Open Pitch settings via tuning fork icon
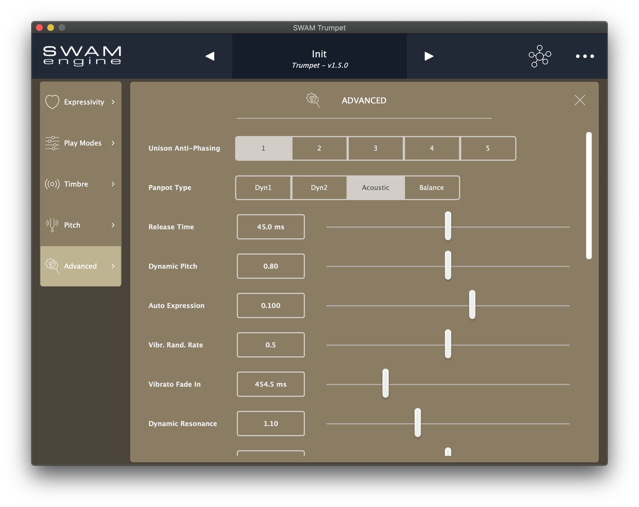This screenshot has height=507, width=639. (52, 225)
